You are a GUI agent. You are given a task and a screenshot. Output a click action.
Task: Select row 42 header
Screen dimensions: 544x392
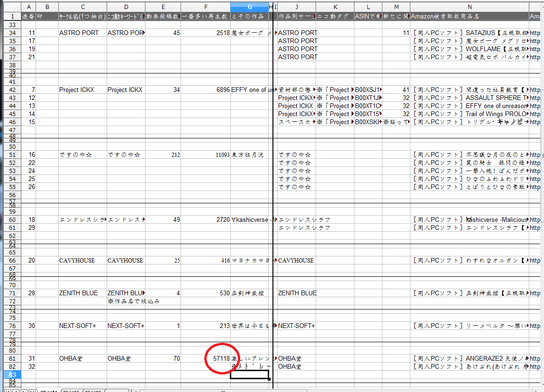(x=12, y=90)
